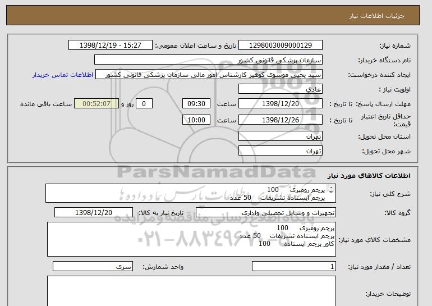Select the announcement date field 1398/12/19 - 15:27
432x306 pixels.
pyautogui.click(x=110, y=45)
